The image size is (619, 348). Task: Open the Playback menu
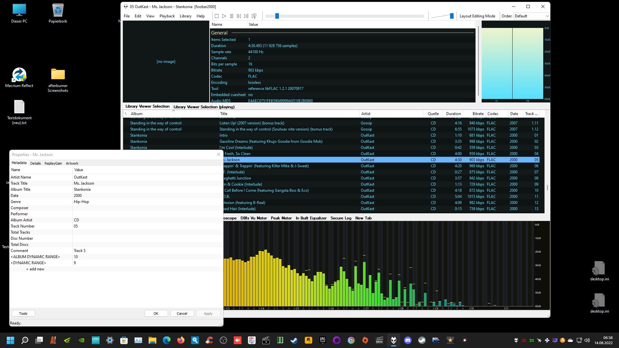[x=167, y=16]
